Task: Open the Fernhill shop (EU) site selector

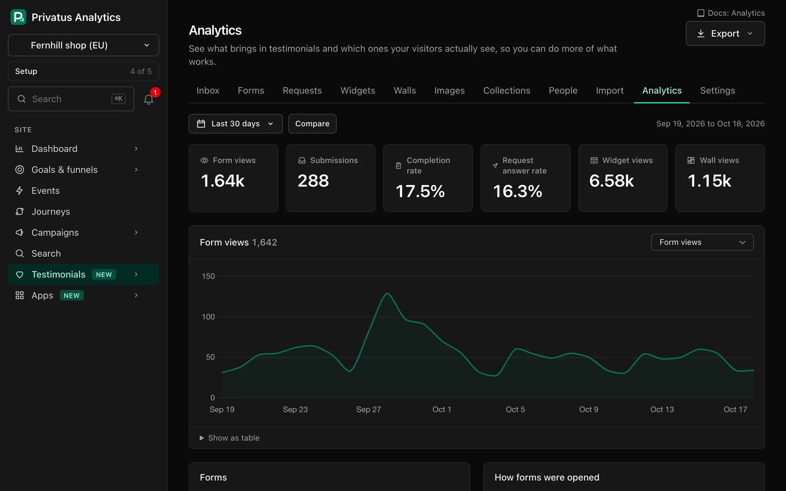Action: point(84,45)
